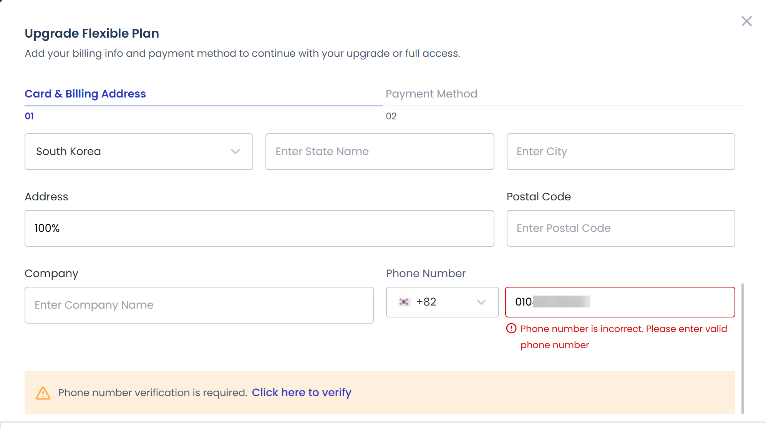The width and height of the screenshot is (766, 428).
Task: Open the South Korea country dropdown
Action: pyautogui.click(x=138, y=152)
